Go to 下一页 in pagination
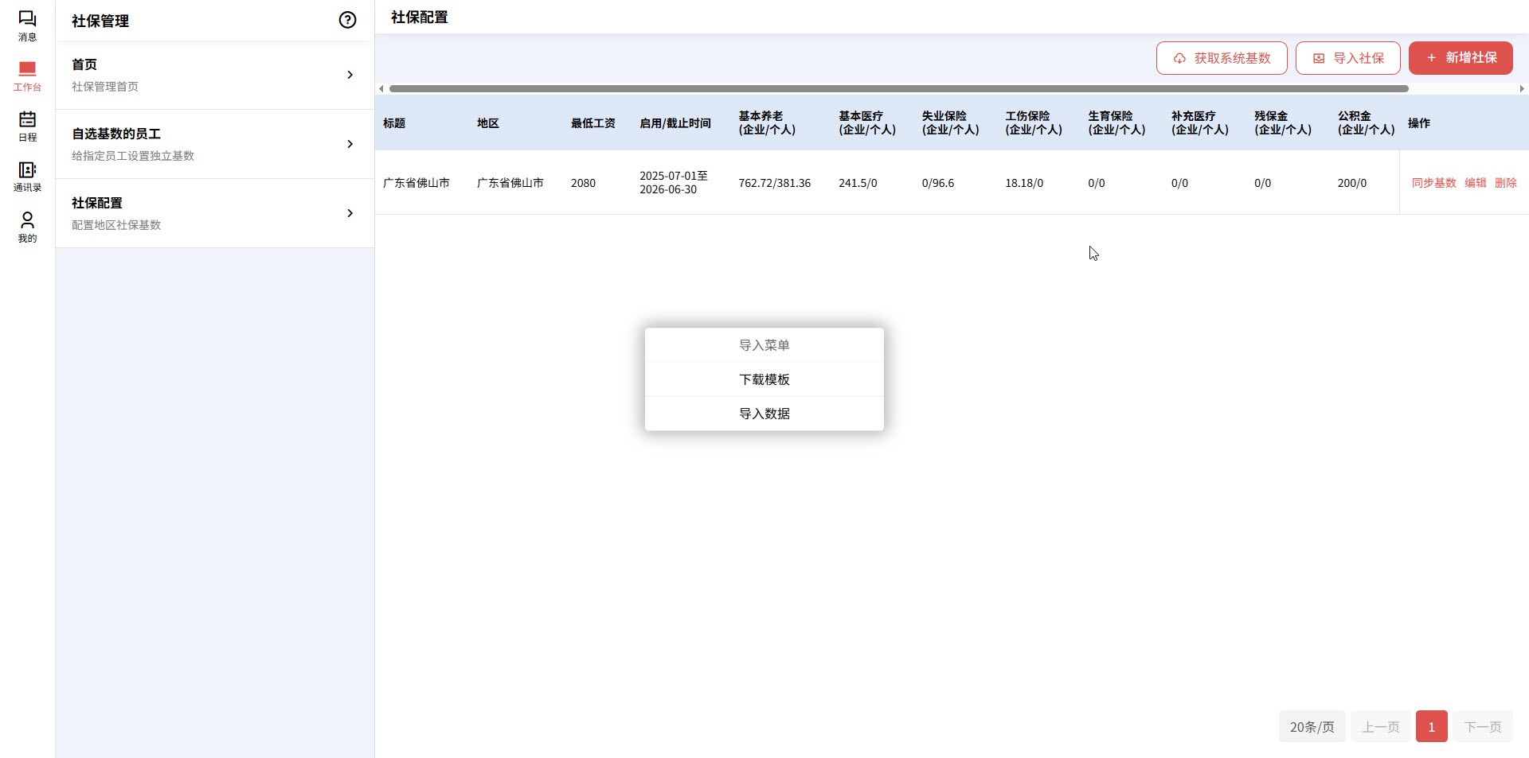 tap(1482, 726)
